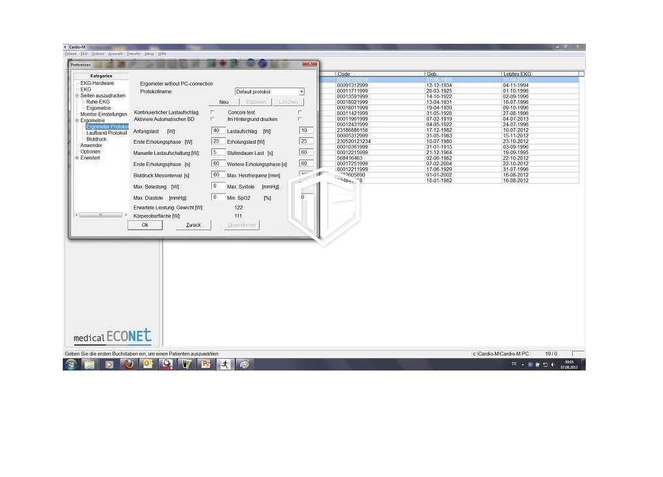Open the Windows Start menu orb
The width and height of the screenshot is (663, 477).
click(x=71, y=364)
